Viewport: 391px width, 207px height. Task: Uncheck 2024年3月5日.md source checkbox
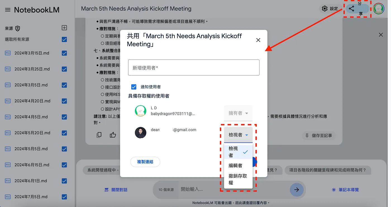(64, 85)
